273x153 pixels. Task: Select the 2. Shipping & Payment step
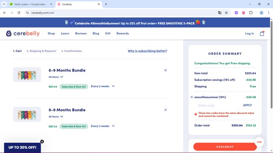tap(41, 51)
